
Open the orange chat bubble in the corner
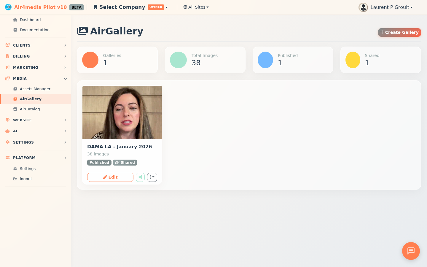click(x=411, y=251)
